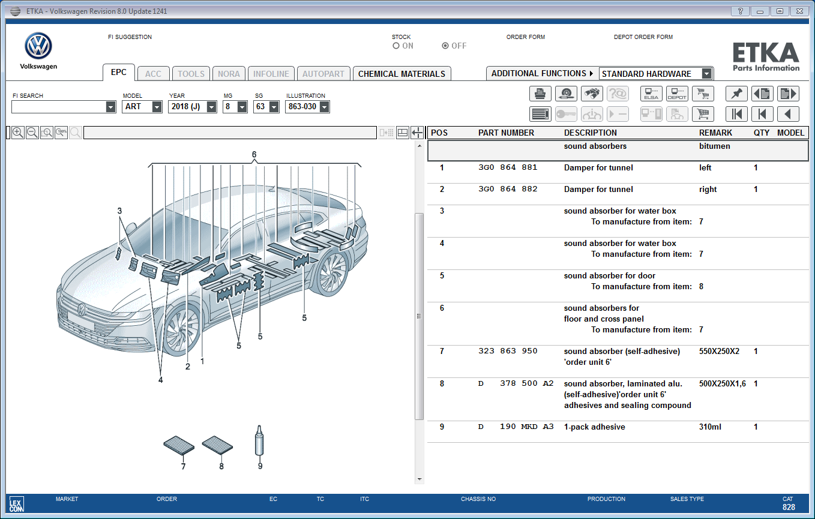Click position 7 pad in illustration
The image size is (815, 519).
(179, 446)
